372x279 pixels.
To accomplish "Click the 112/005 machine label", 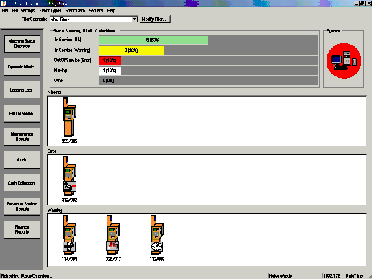I will click(x=157, y=260).
